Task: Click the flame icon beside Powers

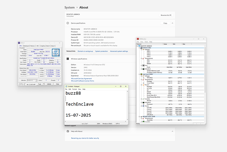Action: (x=143, y=85)
